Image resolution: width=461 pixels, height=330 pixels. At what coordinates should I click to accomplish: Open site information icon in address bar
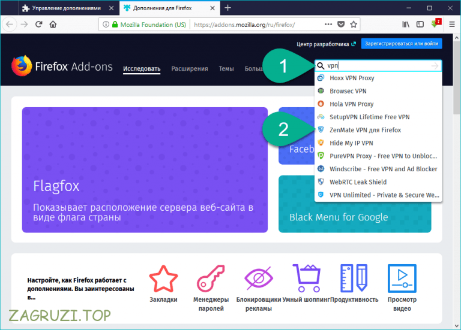(x=106, y=25)
